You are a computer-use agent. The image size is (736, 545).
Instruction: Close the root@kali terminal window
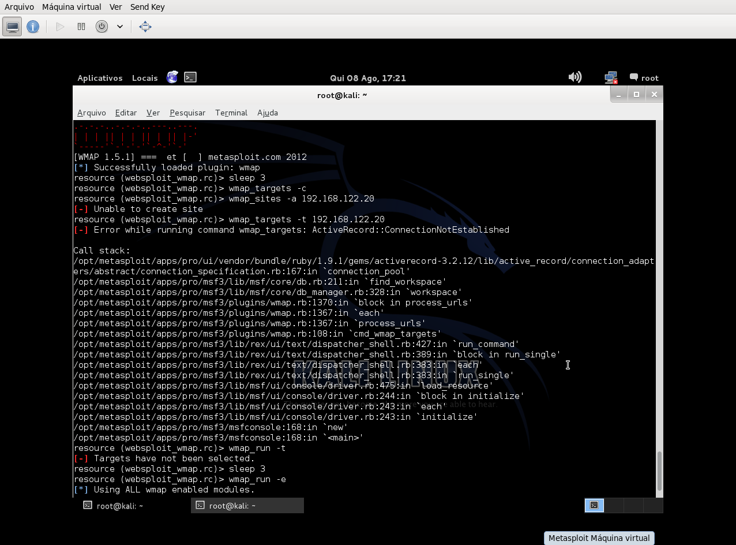coord(654,95)
